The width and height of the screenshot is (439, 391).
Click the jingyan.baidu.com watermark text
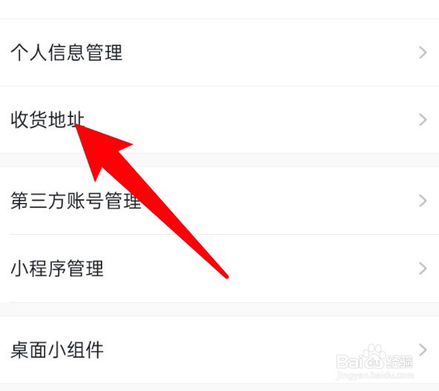tap(375, 375)
